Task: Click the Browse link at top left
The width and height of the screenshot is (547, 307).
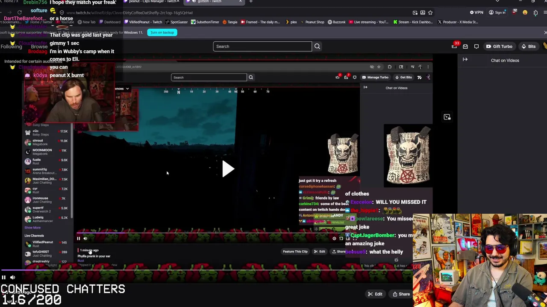Action: point(39,46)
